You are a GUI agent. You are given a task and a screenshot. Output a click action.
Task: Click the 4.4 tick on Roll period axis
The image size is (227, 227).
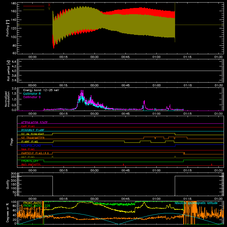pyautogui.click(x=14, y=62)
